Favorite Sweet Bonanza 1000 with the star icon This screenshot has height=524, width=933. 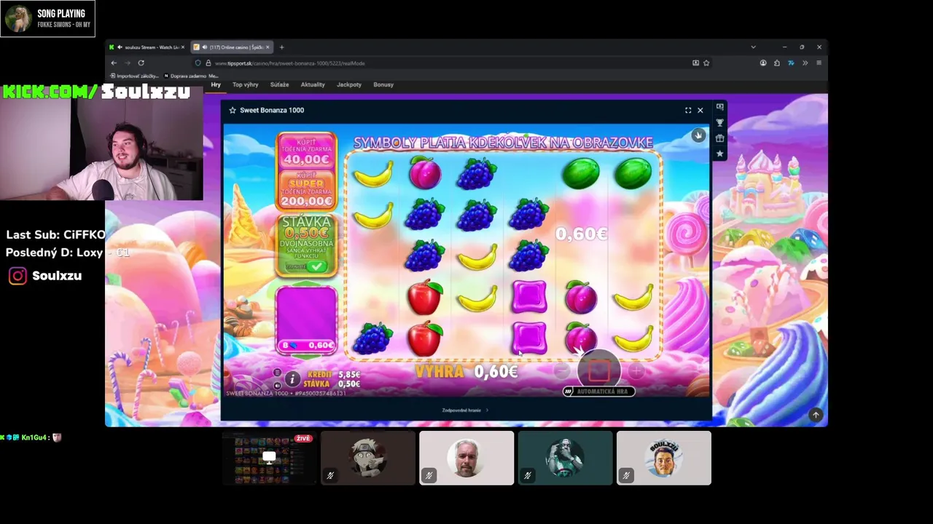coord(233,111)
